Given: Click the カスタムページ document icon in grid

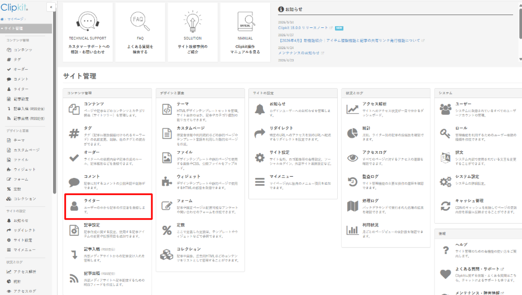Looking at the screenshot, I should [x=167, y=134].
